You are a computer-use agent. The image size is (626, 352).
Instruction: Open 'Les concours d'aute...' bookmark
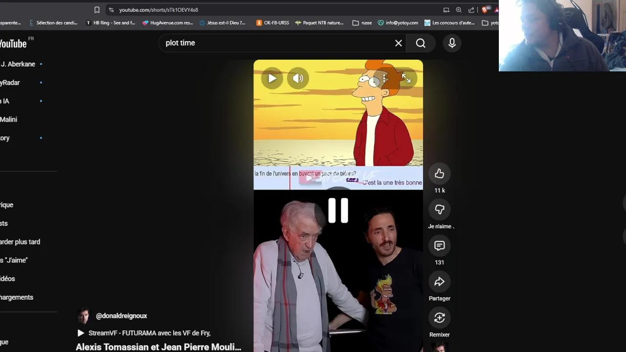[449, 22]
